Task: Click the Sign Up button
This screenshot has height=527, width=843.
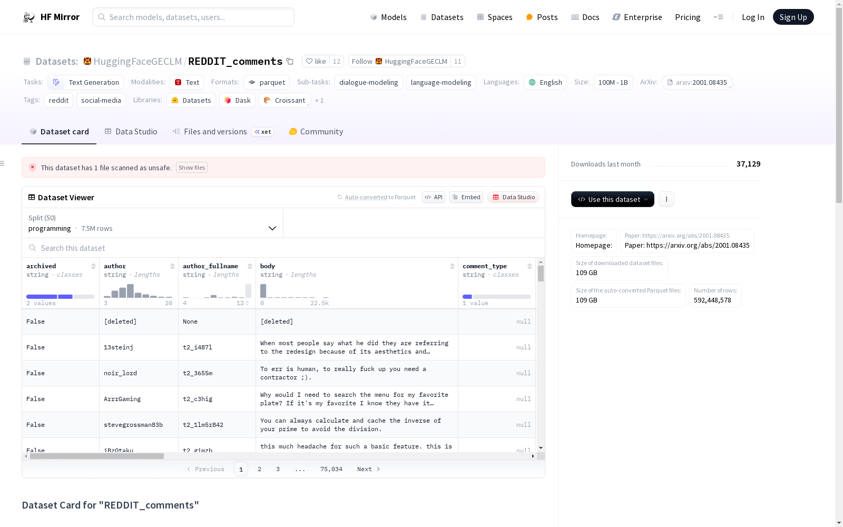Action: tap(793, 17)
